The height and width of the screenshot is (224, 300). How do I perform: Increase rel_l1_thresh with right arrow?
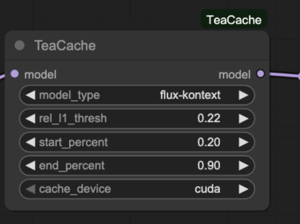pyautogui.click(x=243, y=119)
